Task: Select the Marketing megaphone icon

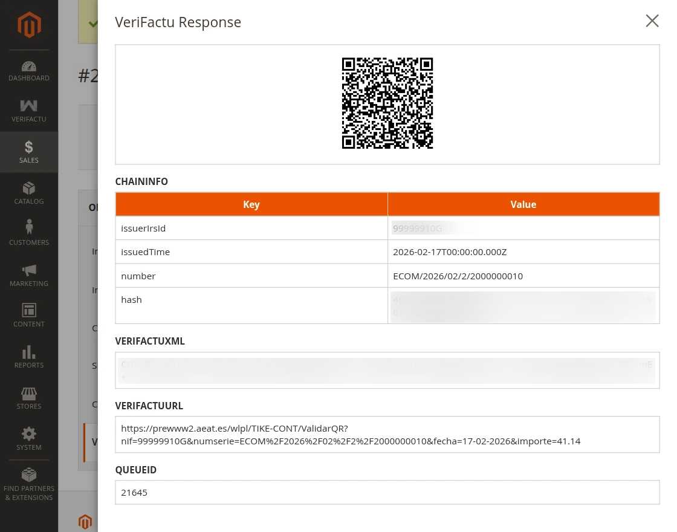Action: [28, 275]
